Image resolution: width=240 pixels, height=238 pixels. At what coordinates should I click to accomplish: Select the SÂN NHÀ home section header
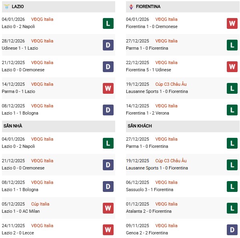coord(13,126)
